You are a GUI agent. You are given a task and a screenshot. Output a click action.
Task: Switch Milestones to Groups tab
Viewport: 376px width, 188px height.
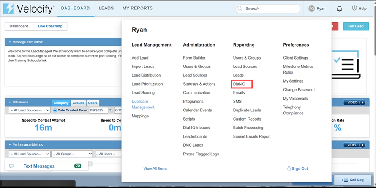78,103
